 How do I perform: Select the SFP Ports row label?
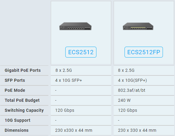(15, 80)
